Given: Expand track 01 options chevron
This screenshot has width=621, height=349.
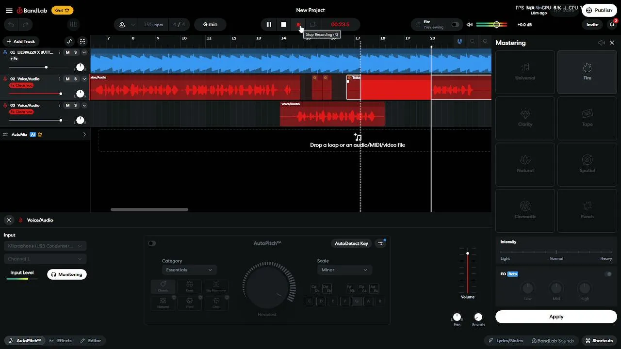Looking at the screenshot, I should (x=84, y=52).
